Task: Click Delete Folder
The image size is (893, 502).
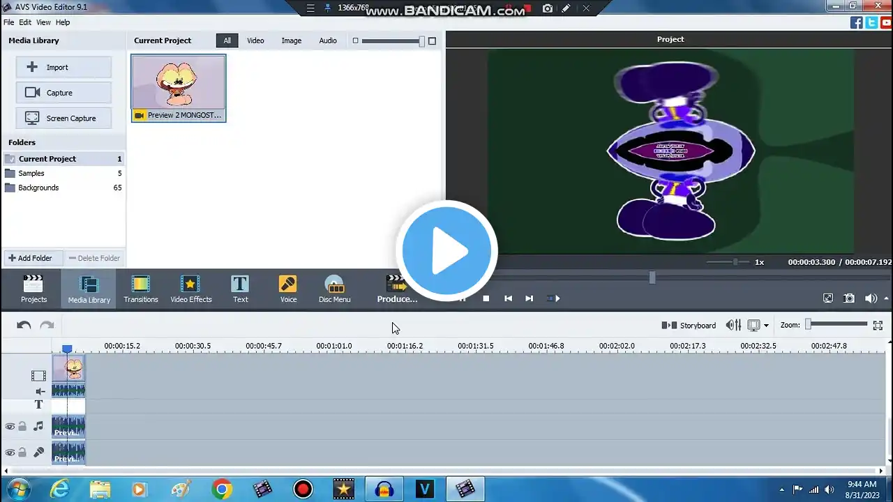Action: coord(94,258)
